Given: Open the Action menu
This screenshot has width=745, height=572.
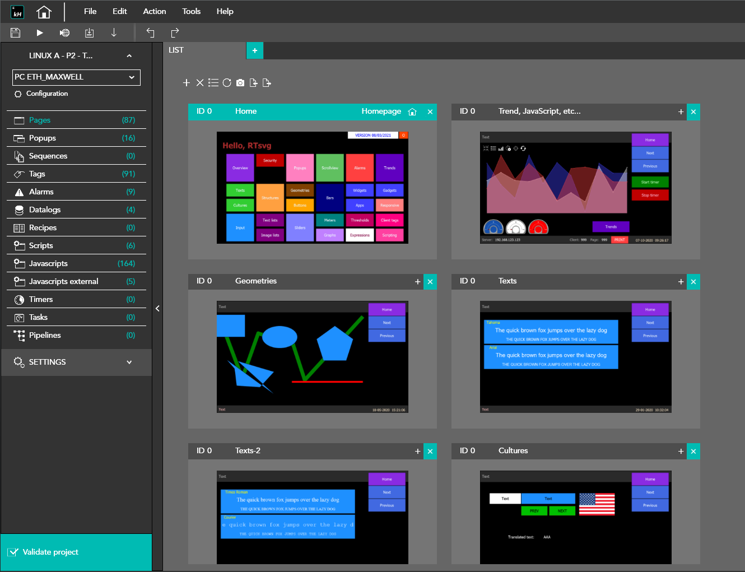Looking at the screenshot, I should (154, 11).
